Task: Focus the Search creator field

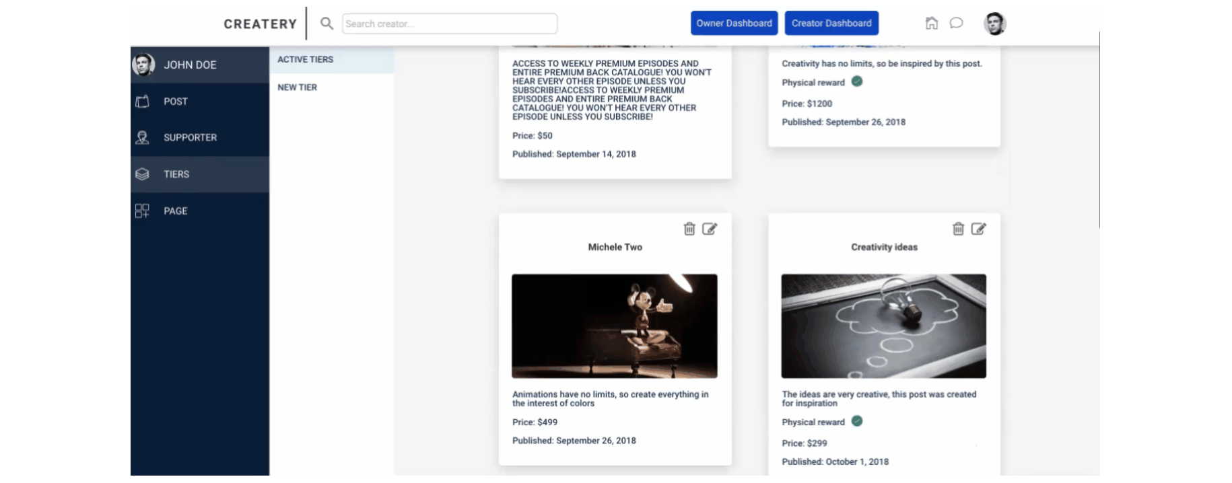Action: (450, 24)
